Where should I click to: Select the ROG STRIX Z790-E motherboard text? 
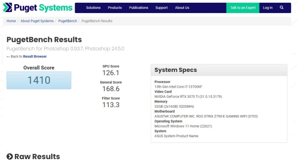click(x=206, y=116)
